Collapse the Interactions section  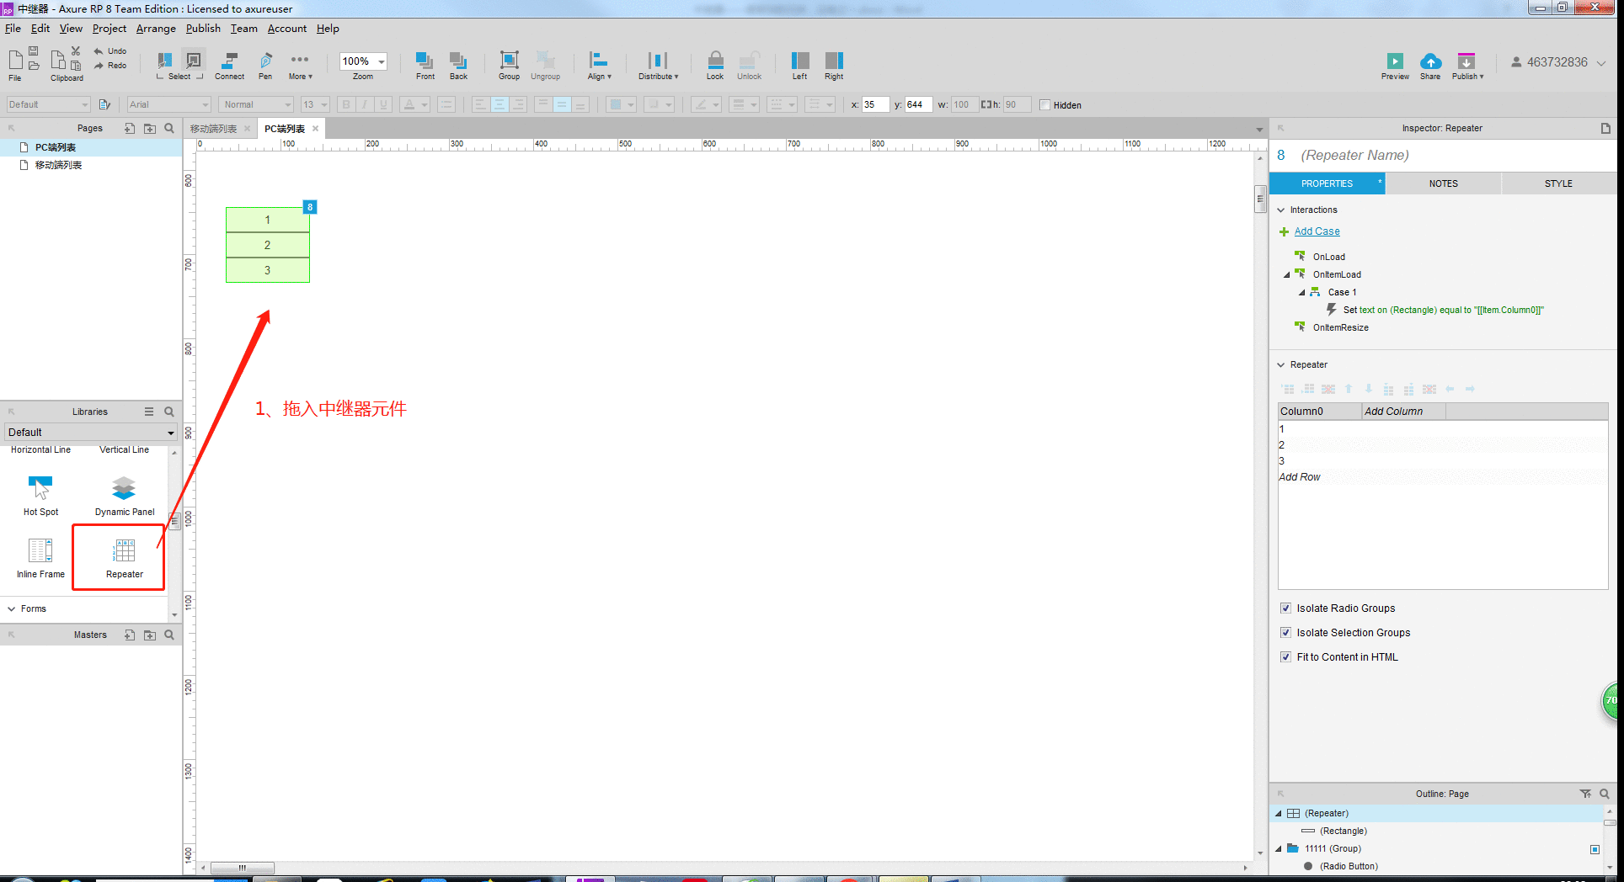coord(1281,210)
